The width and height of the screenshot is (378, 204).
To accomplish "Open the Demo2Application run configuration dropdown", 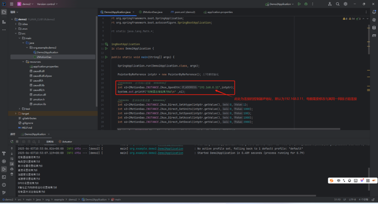I will (x=280, y=4).
